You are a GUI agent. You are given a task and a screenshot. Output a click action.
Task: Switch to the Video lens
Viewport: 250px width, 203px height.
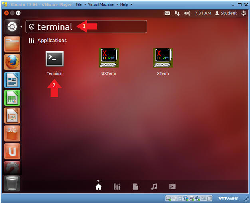(x=173, y=187)
